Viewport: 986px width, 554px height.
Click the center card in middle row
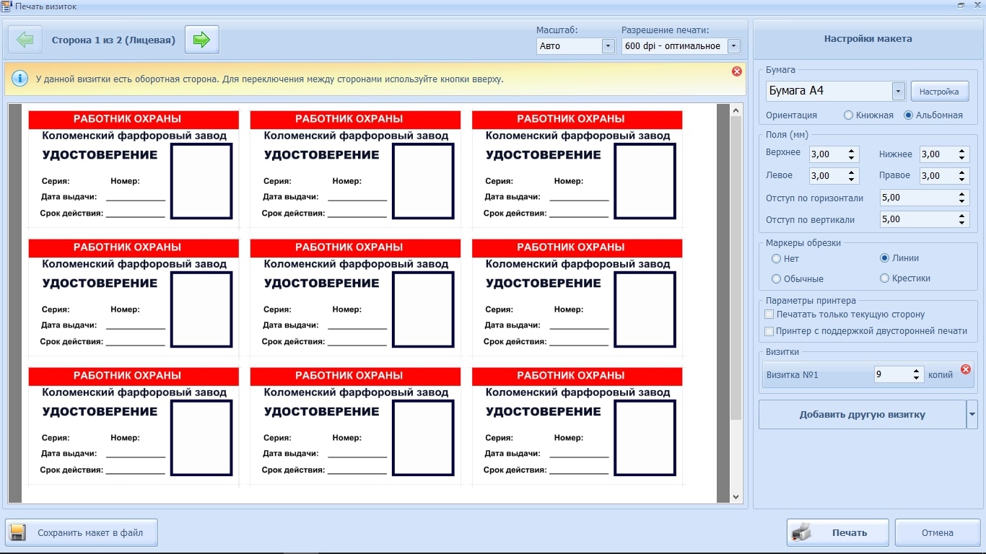(x=355, y=298)
